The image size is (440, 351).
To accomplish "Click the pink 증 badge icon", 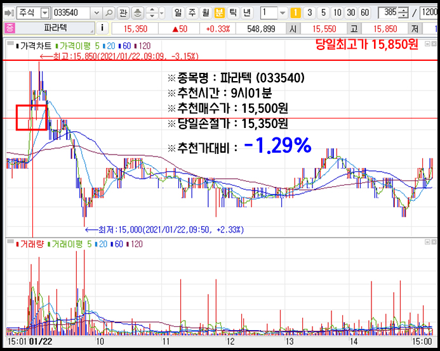I will (10, 29).
